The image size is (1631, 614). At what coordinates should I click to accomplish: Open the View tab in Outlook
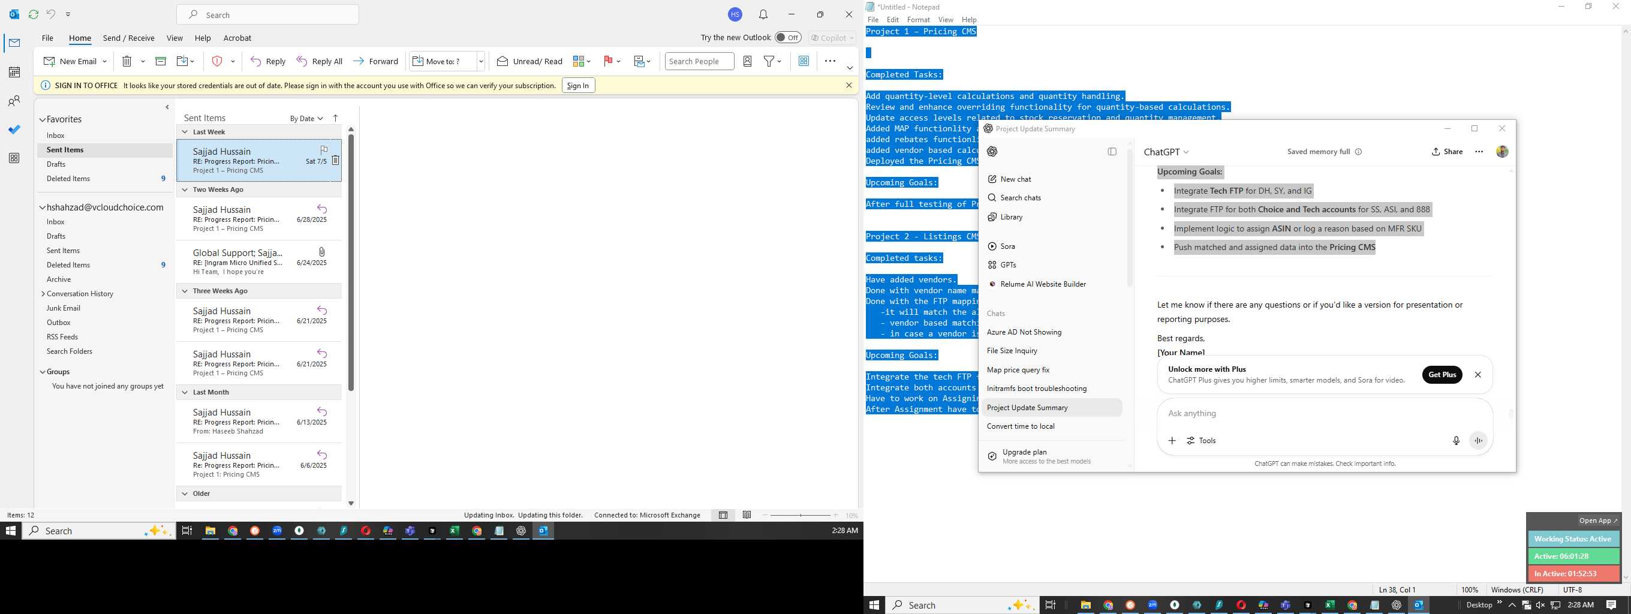pyautogui.click(x=174, y=38)
